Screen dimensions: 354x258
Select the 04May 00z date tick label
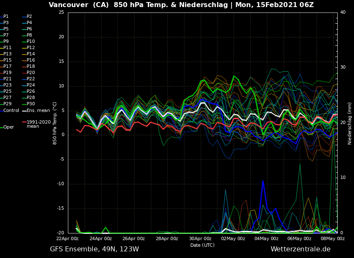[x=267, y=239]
